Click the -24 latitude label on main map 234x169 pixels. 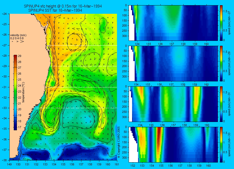(x=4, y=14)
